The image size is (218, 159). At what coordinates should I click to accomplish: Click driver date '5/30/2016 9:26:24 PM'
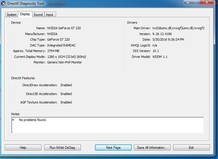(x=168, y=39)
